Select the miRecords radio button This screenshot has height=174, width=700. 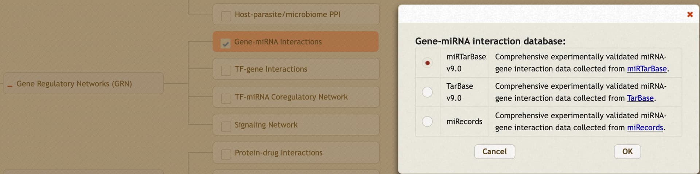click(427, 121)
